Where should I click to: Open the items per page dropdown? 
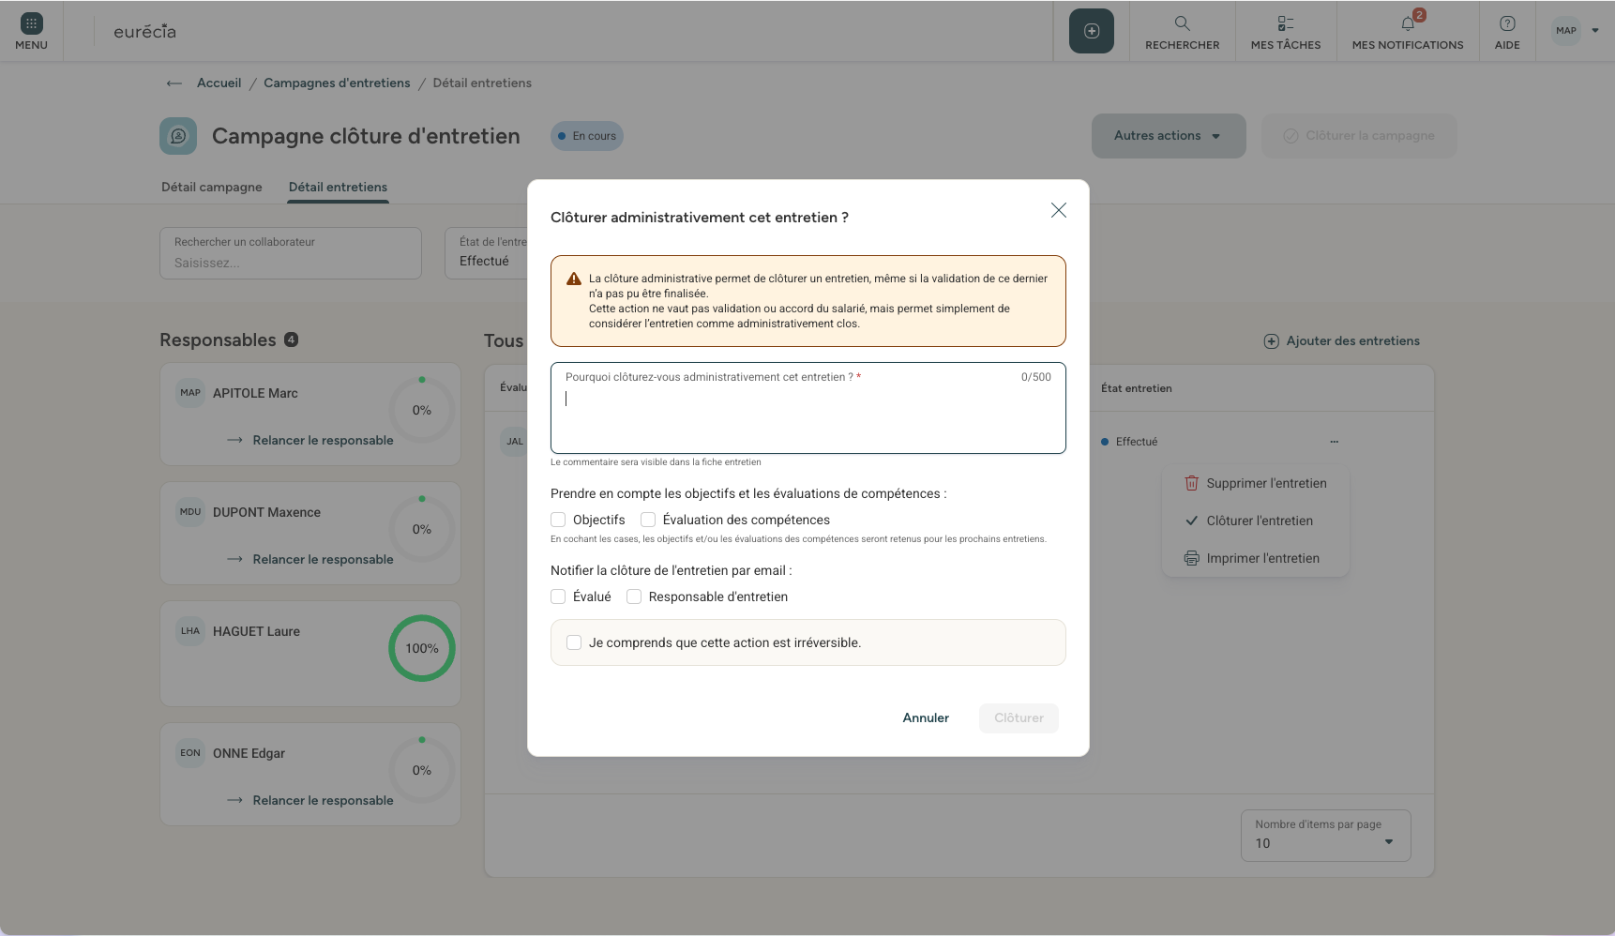click(1325, 835)
